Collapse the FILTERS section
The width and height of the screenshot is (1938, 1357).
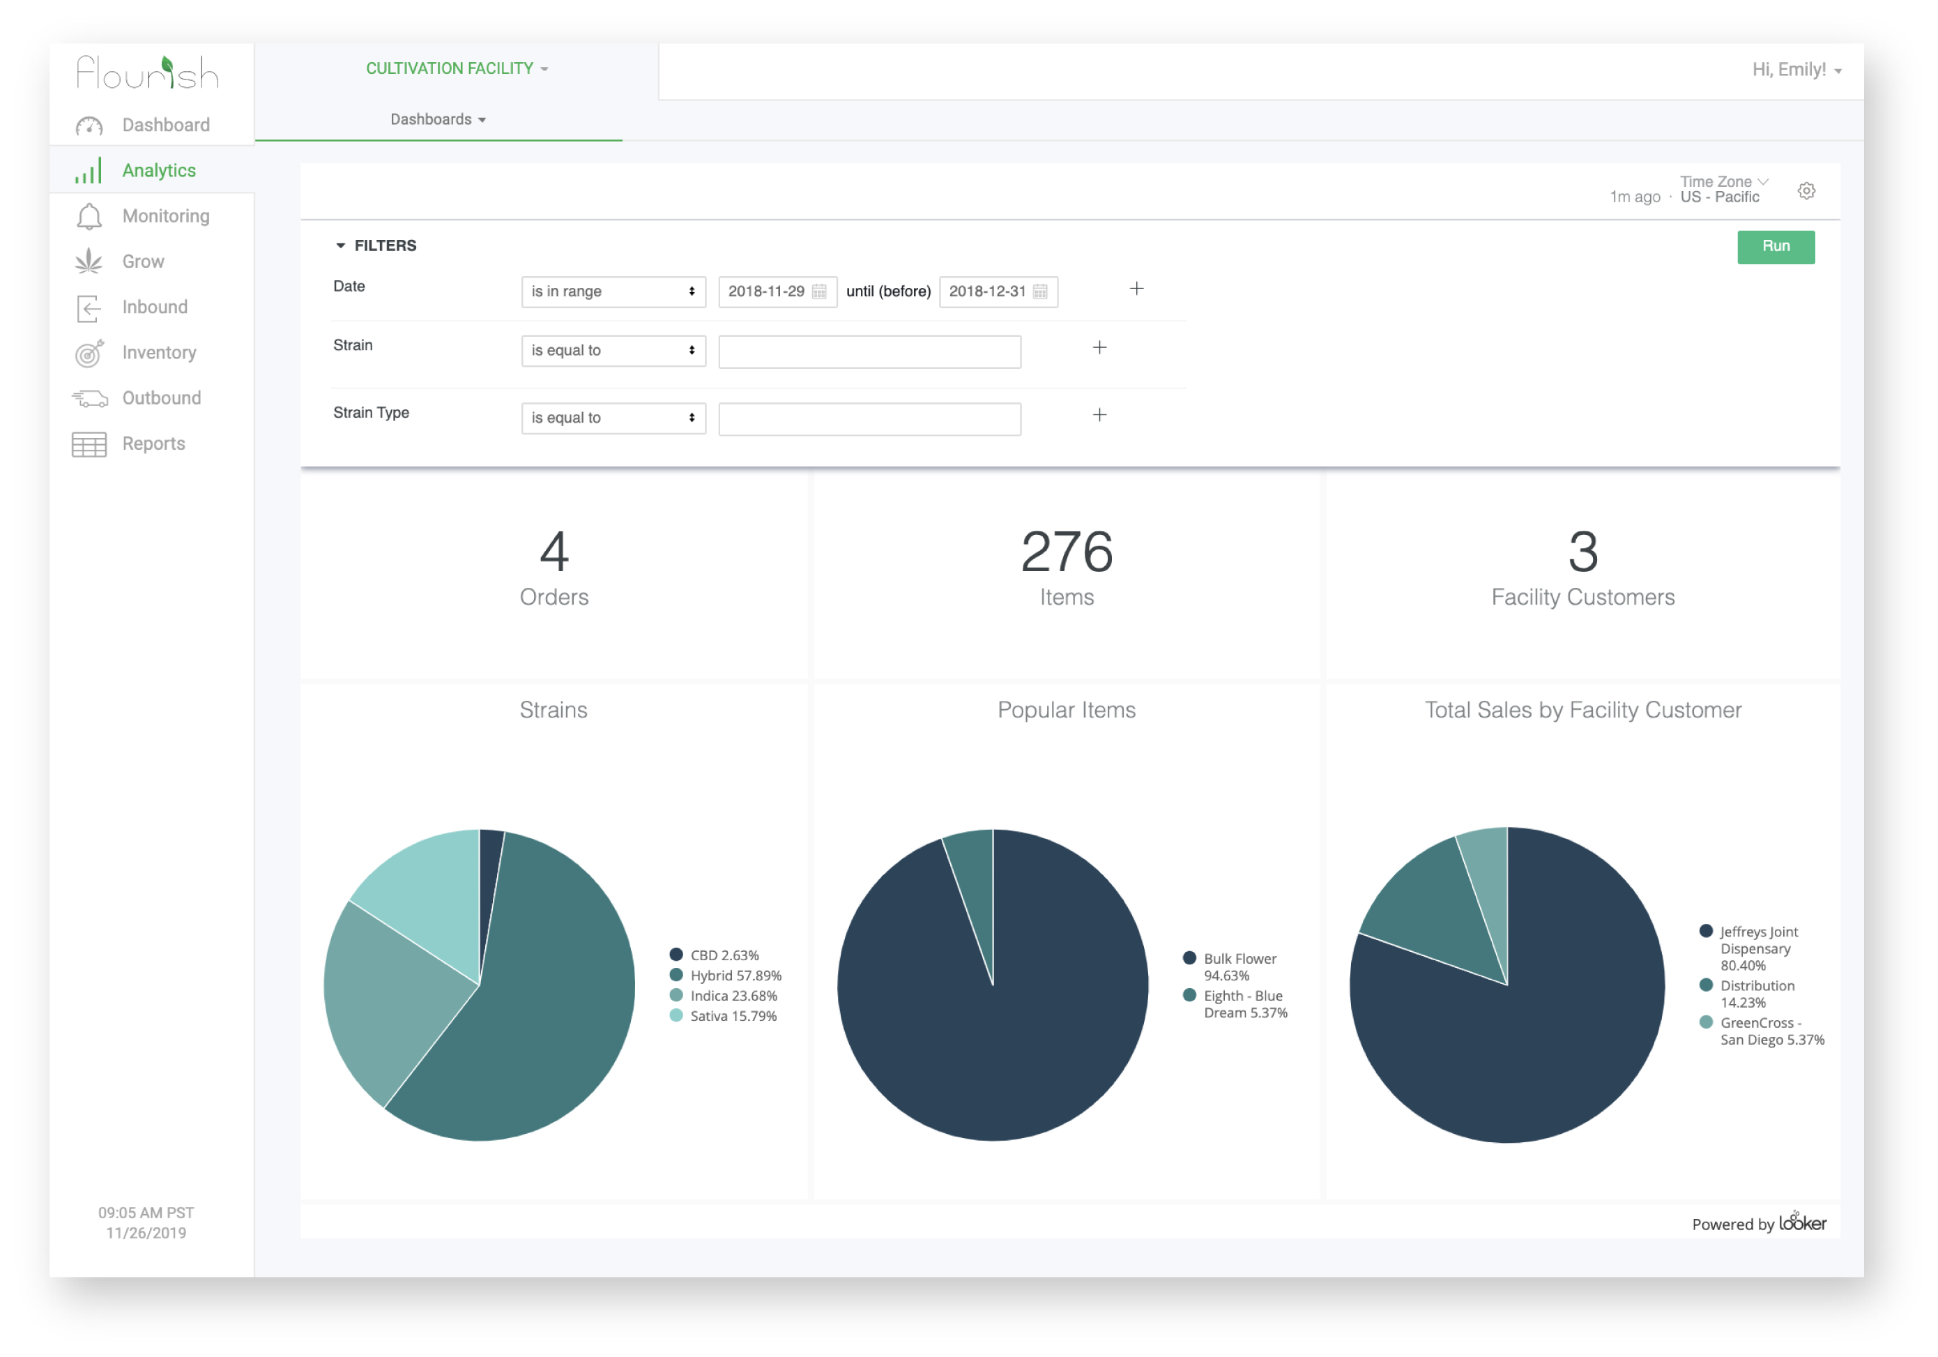coord(376,245)
